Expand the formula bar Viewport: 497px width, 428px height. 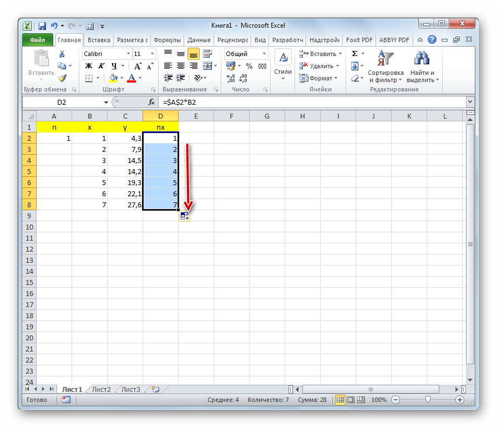pyautogui.click(x=470, y=102)
